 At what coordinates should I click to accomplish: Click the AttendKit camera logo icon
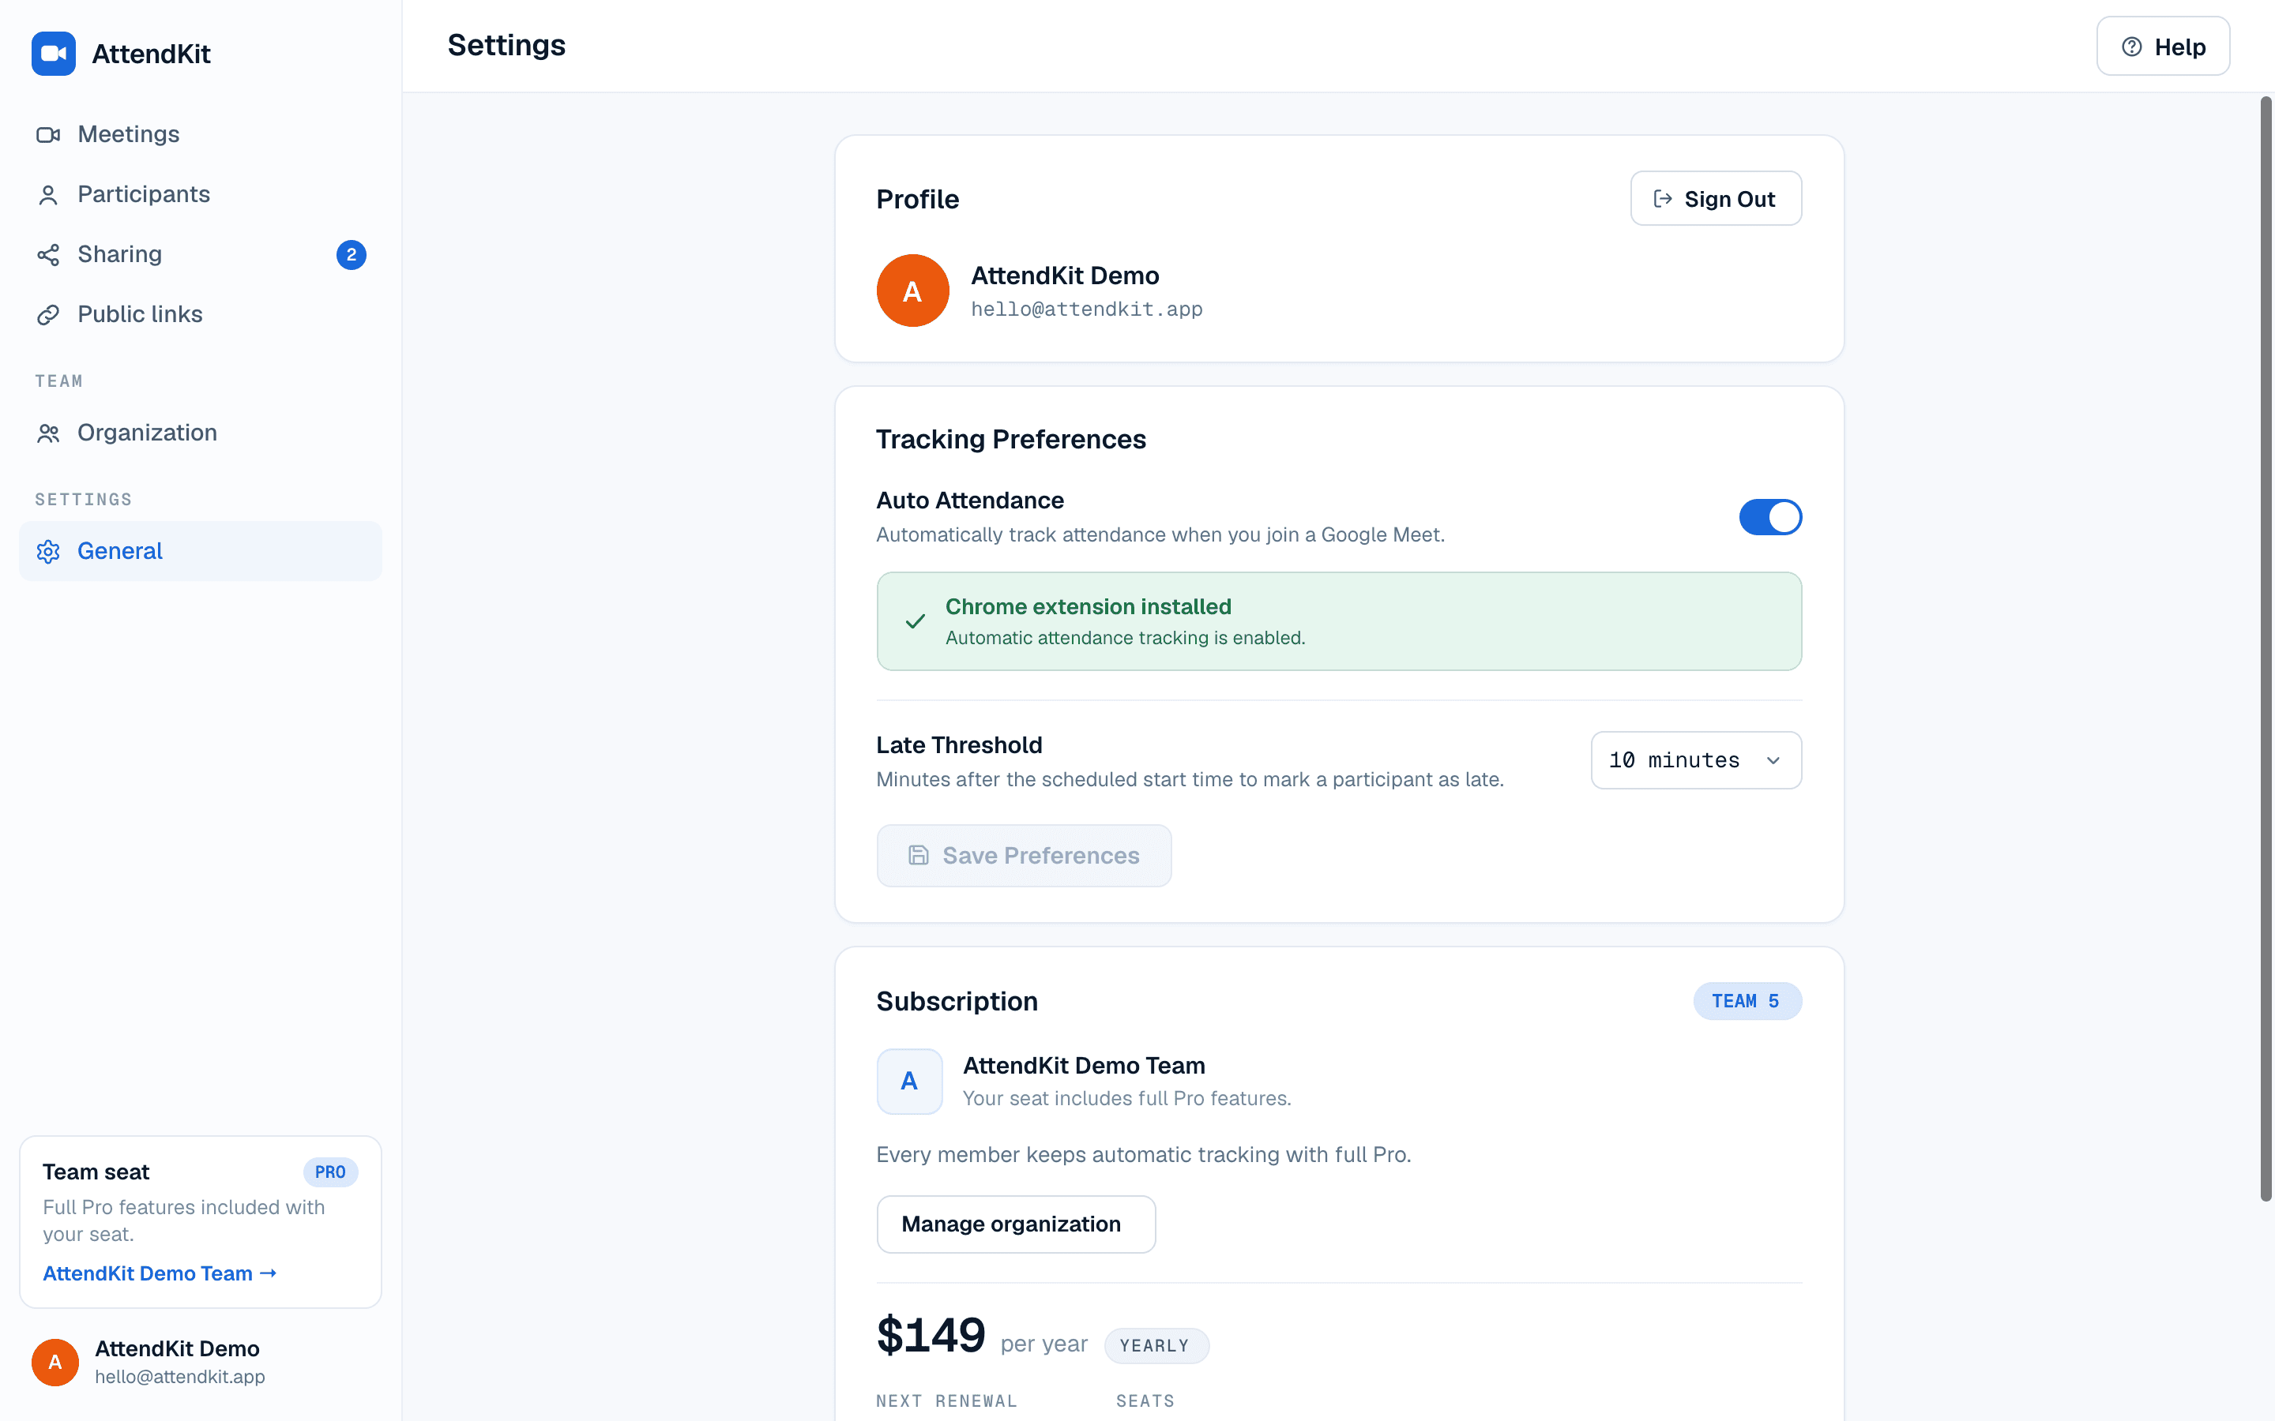tap(54, 54)
